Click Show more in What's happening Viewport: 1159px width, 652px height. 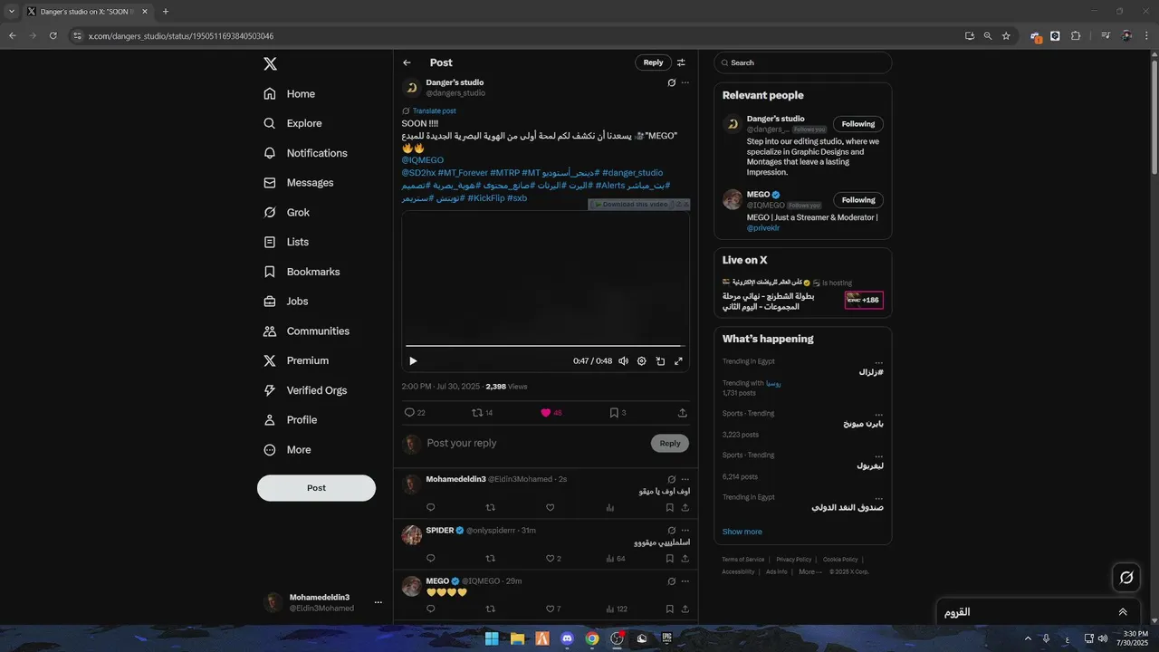coord(742,532)
